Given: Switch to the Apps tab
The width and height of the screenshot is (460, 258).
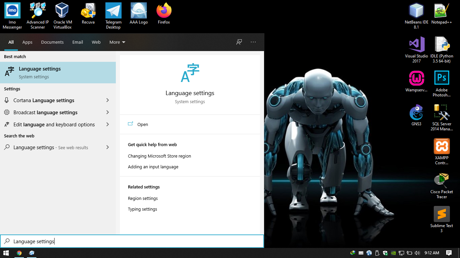Looking at the screenshot, I should tap(27, 42).
